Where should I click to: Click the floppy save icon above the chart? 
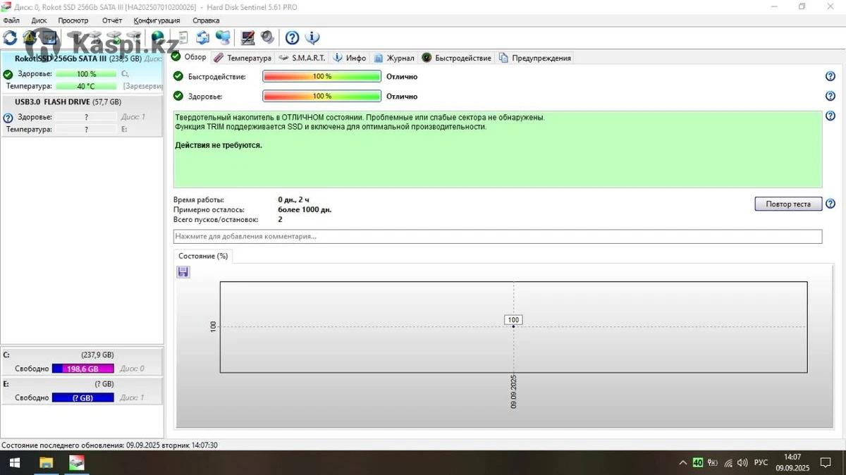(x=183, y=272)
